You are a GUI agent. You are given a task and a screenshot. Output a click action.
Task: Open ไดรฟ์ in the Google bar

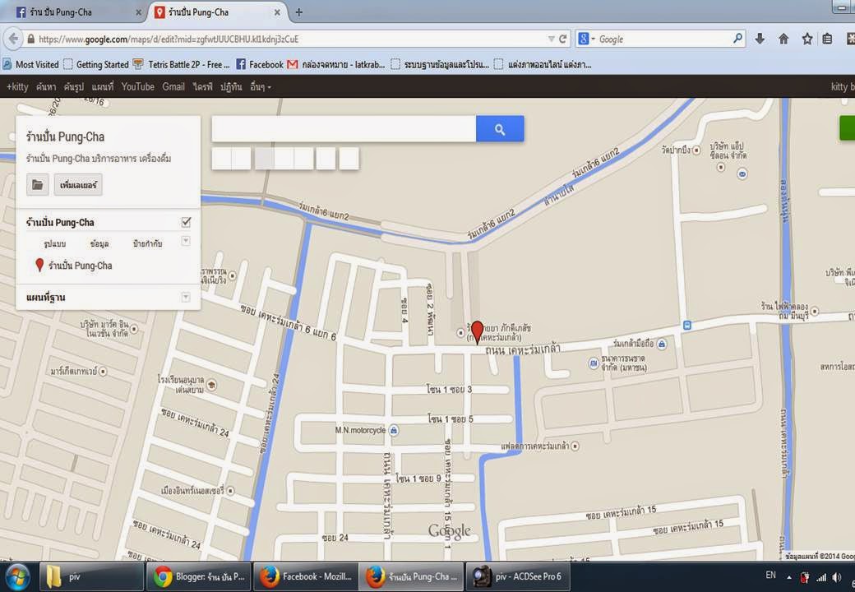[x=203, y=86]
